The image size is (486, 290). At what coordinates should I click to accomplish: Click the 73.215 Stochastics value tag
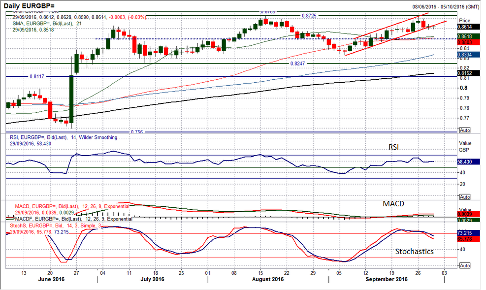(469, 232)
